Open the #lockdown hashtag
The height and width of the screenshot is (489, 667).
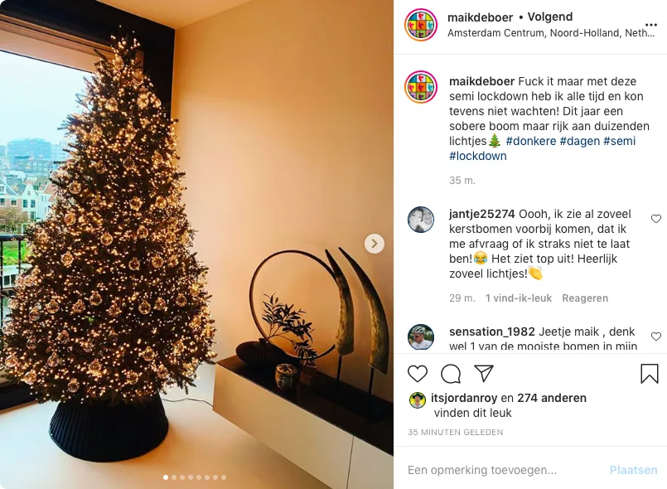(x=478, y=156)
